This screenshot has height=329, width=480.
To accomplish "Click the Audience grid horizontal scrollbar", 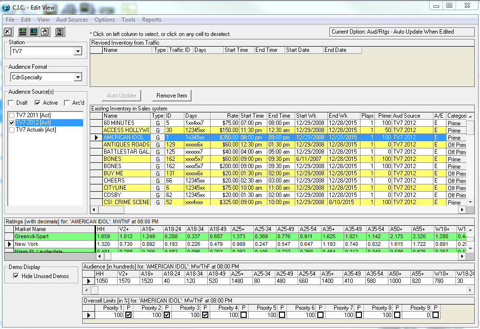I will 278,291.
